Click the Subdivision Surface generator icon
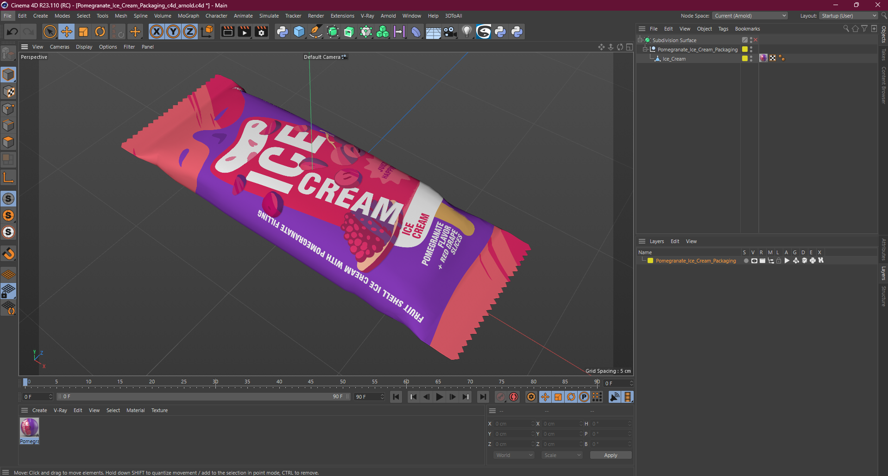 tap(333, 31)
